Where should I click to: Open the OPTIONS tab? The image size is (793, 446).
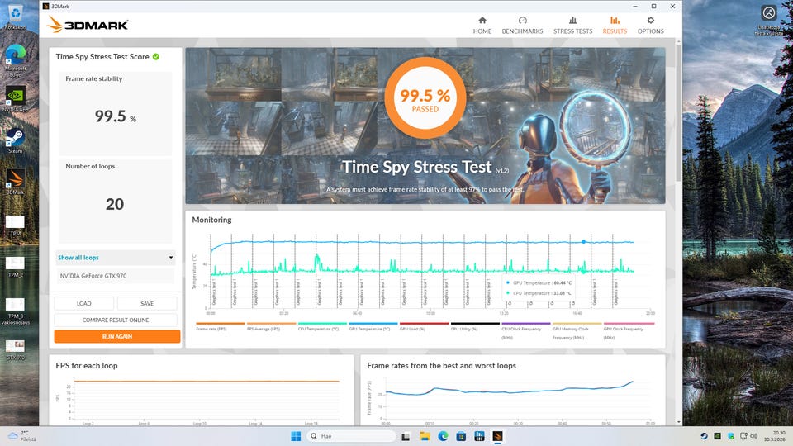pos(650,26)
